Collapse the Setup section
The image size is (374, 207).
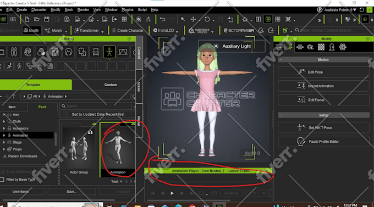(x=280, y=115)
